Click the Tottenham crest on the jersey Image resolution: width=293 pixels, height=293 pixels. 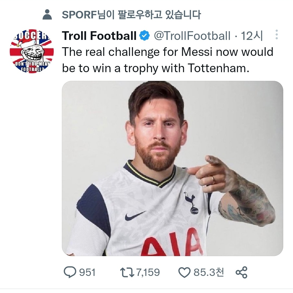coord(192,203)
